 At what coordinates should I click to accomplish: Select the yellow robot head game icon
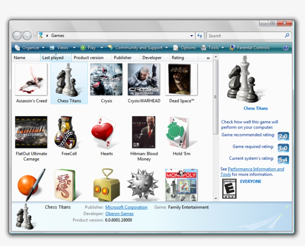point(106,185)
